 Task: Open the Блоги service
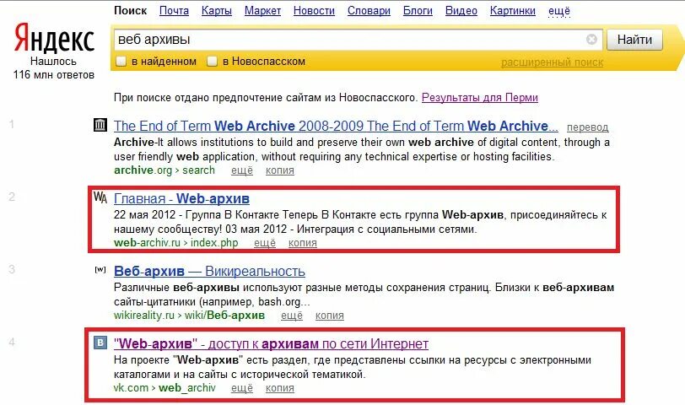coord(418,10)
